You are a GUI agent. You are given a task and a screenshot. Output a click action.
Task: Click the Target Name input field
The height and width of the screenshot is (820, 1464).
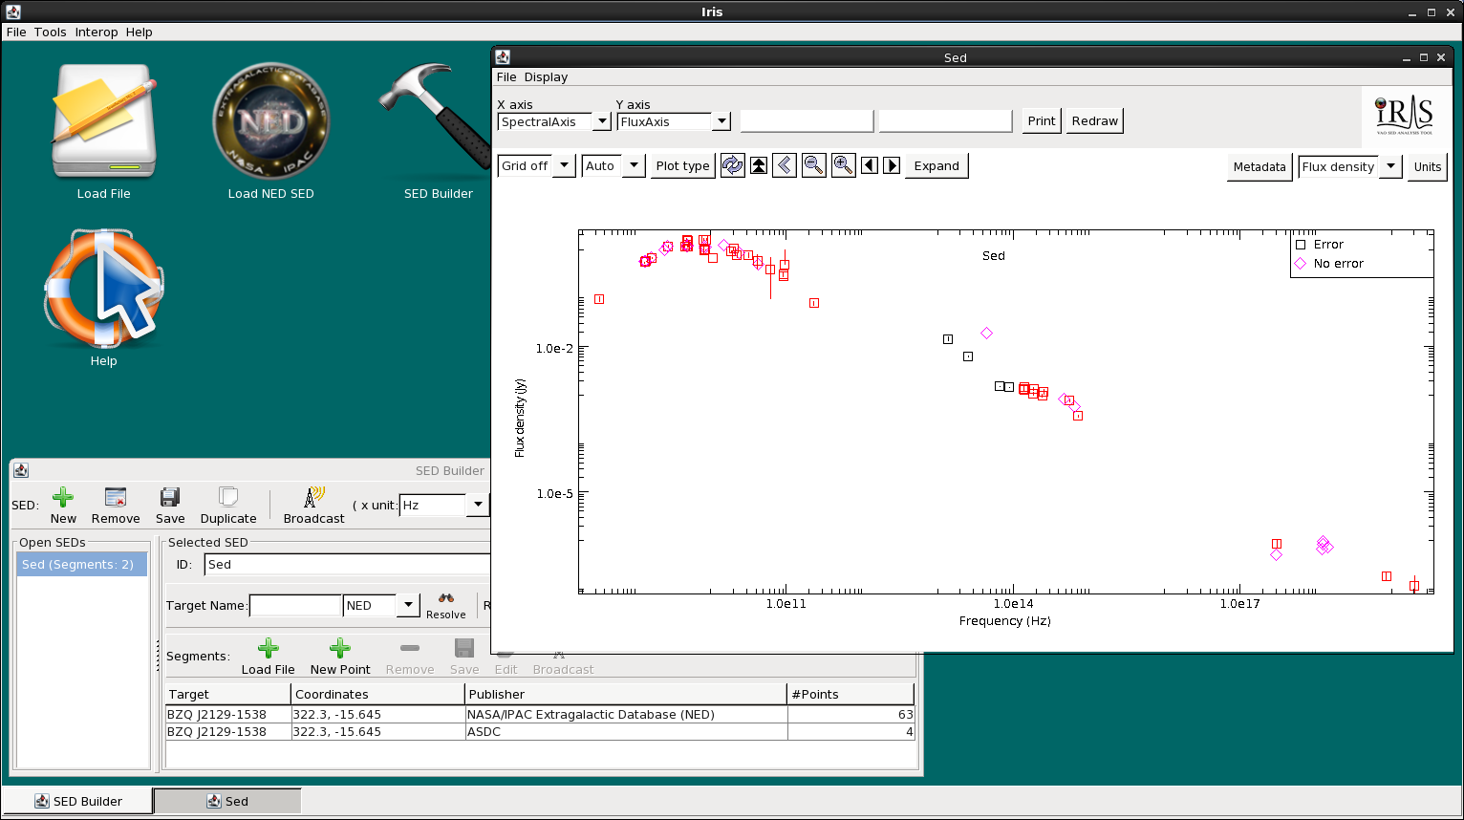pos(295,605)
